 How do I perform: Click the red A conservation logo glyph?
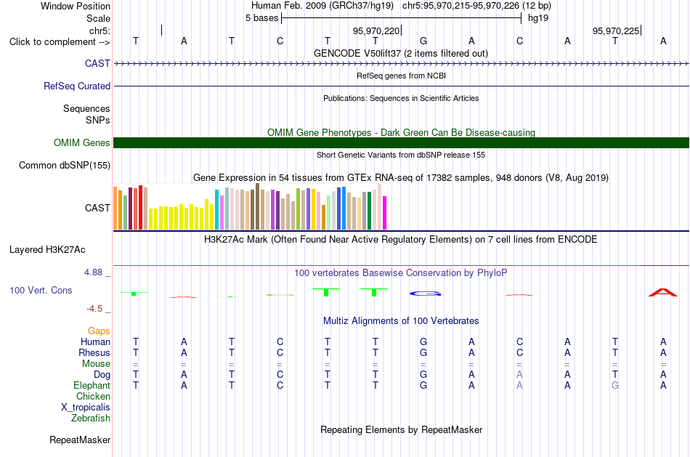[x=662, y=292]
